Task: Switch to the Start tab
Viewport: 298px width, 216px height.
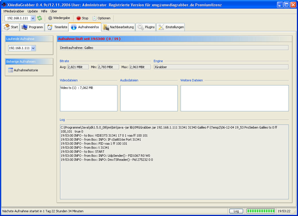Action: [x=11, y=27]
